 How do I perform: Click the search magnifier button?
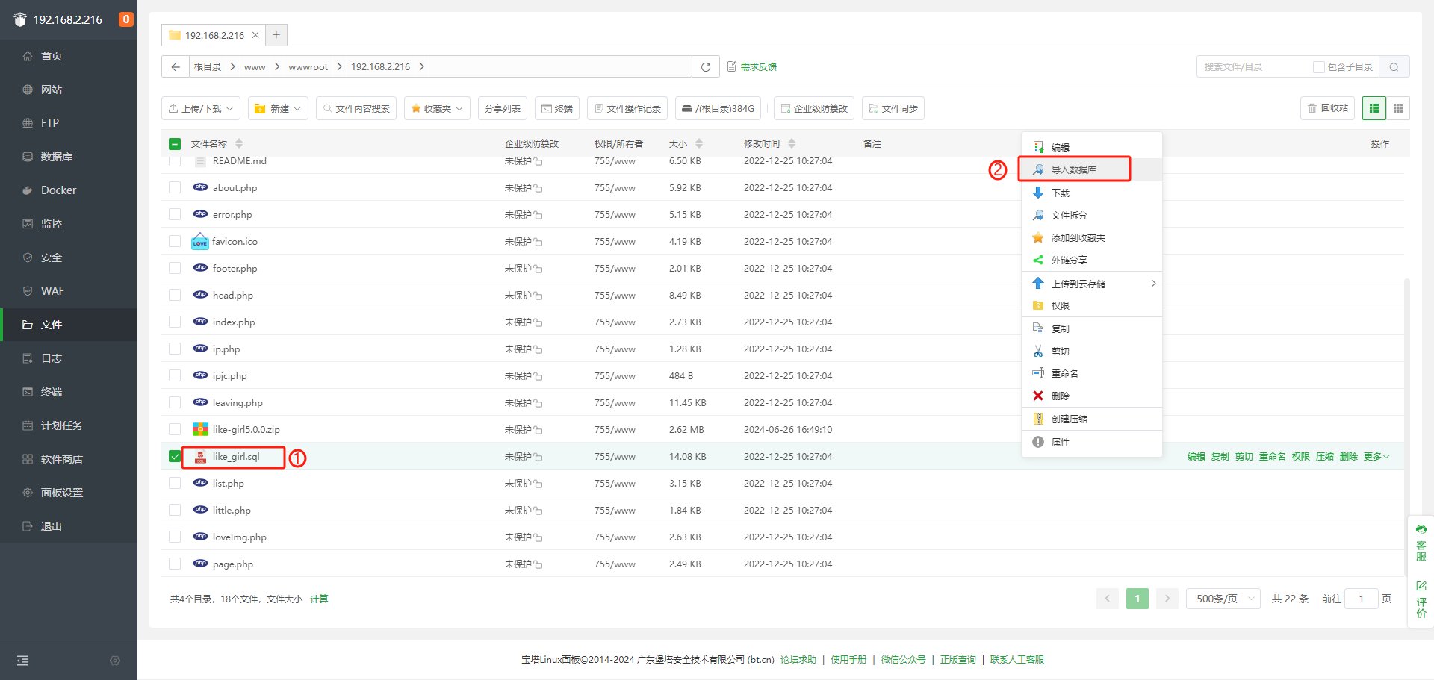[1394, 66]
